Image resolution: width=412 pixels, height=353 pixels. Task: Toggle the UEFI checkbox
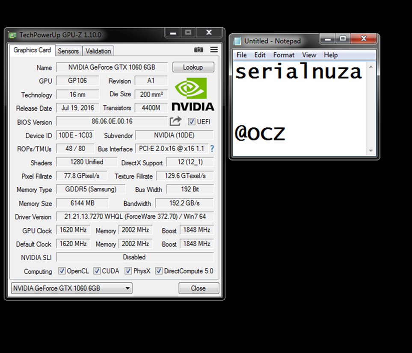tap(192, 121)
